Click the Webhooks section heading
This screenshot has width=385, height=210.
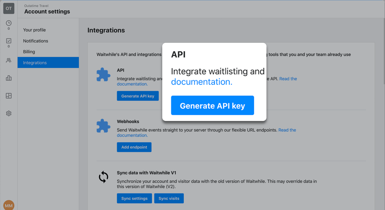(128, 122)
